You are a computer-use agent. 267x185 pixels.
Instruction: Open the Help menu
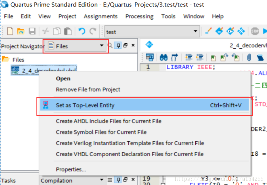click(x=218, y=17)
